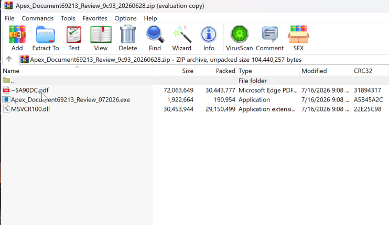This screenshot has width=389, height=225.
Task: Click the WinRAR icon in title bar
Action: (8, 5)
